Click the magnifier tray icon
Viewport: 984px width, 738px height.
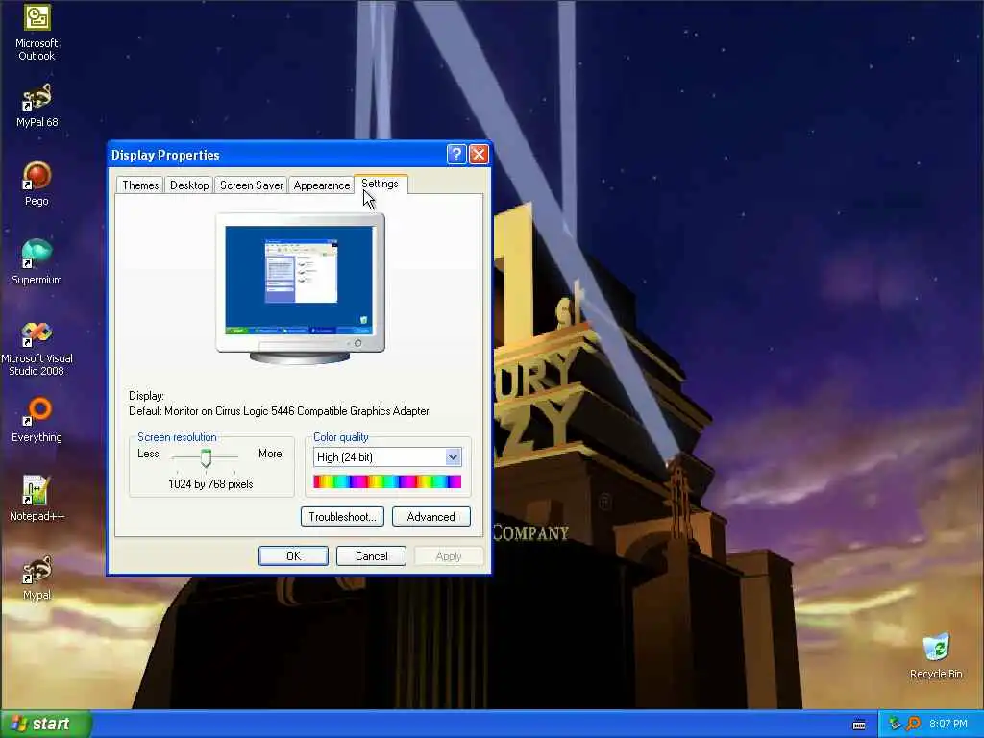pyautogui.click(x=913, y=724)
